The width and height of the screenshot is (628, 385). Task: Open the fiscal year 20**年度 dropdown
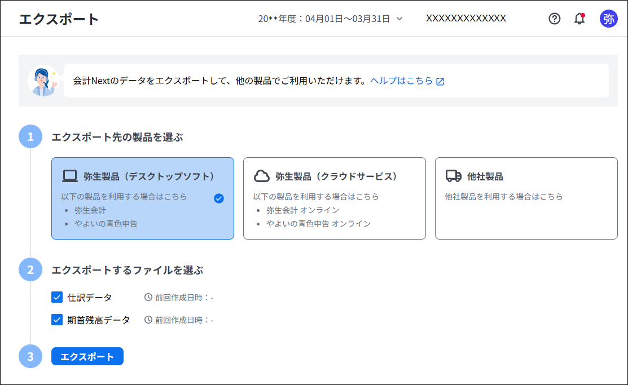pyautogui.click(x=330, y=19)
